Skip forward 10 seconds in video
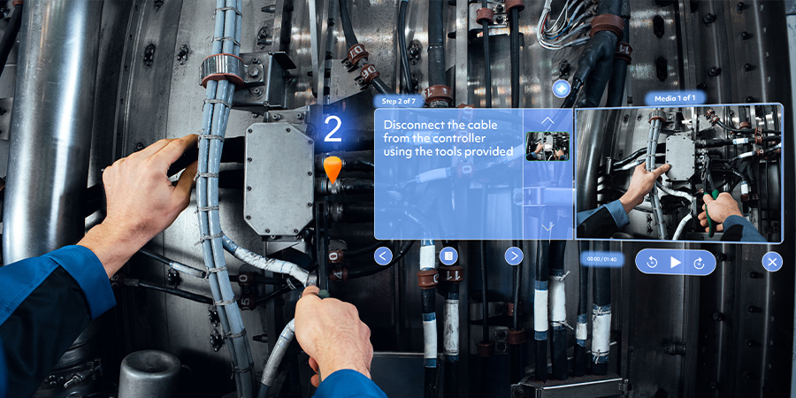Image resolution: width=796 pixels, height=398 pixels. point(699,263)
